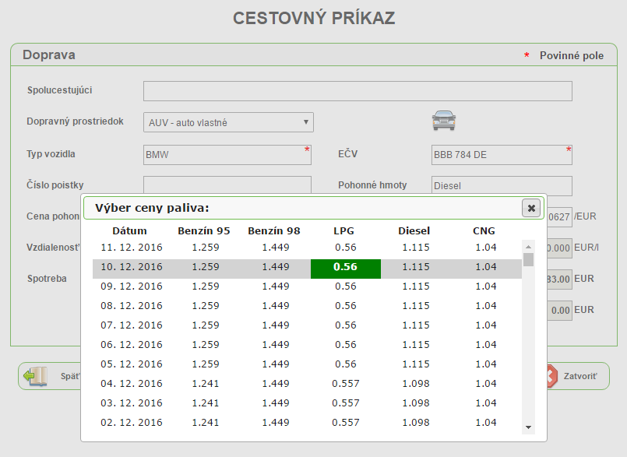Close the fuel price selection popup
This screenshot has width=627, height=457.
click(x=530, y=208)
